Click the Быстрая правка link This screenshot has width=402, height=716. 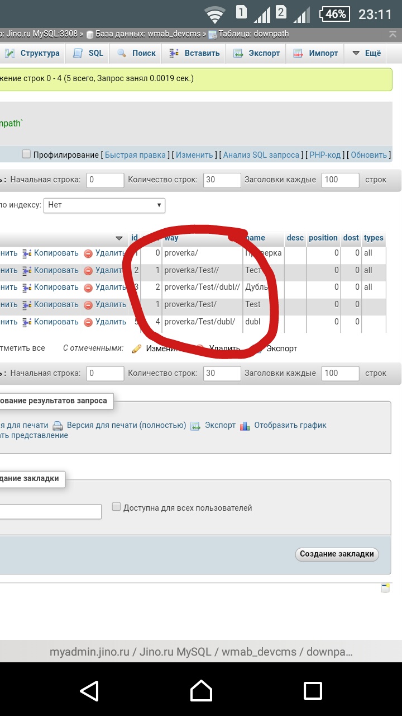pos(135,155)
